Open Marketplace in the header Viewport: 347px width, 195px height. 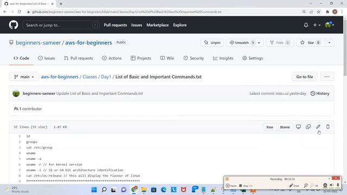click(x=158, y=25)
